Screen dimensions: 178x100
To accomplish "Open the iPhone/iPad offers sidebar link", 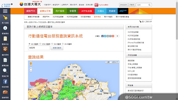I will click(x=136, y=42).
